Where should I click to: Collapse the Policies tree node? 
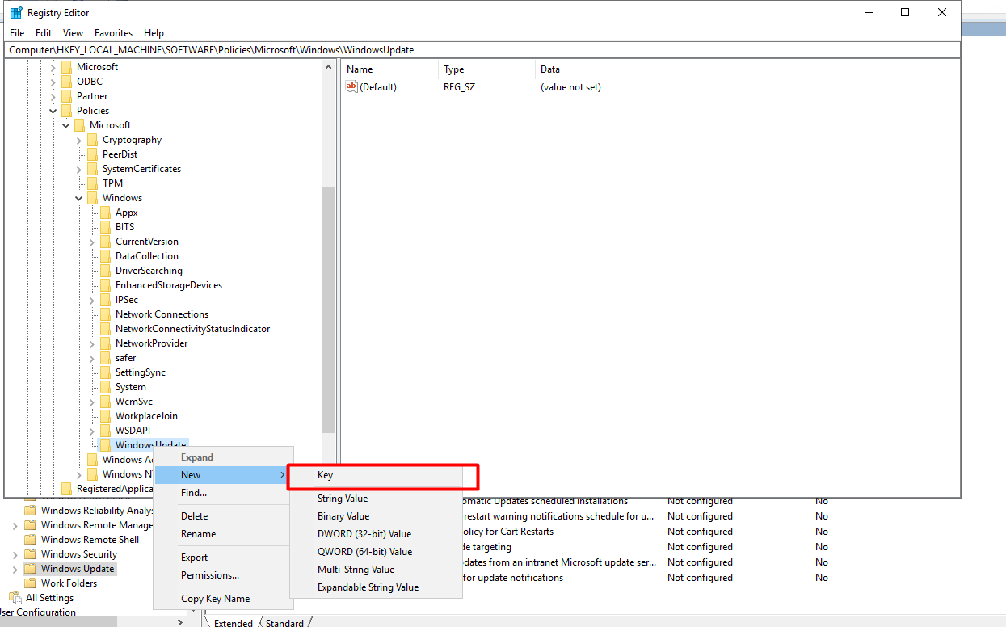pyautogui.click(x=53, y=111)
